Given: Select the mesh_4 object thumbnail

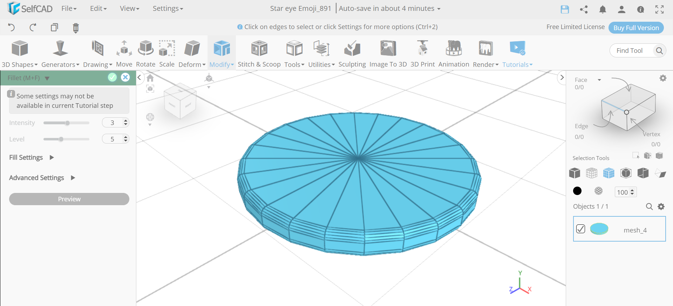Looking at the screenshot, I should 599,229.
